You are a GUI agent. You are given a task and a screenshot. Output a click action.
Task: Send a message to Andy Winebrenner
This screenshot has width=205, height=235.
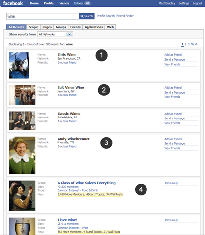pyautogui.click(x=175, y=143)
